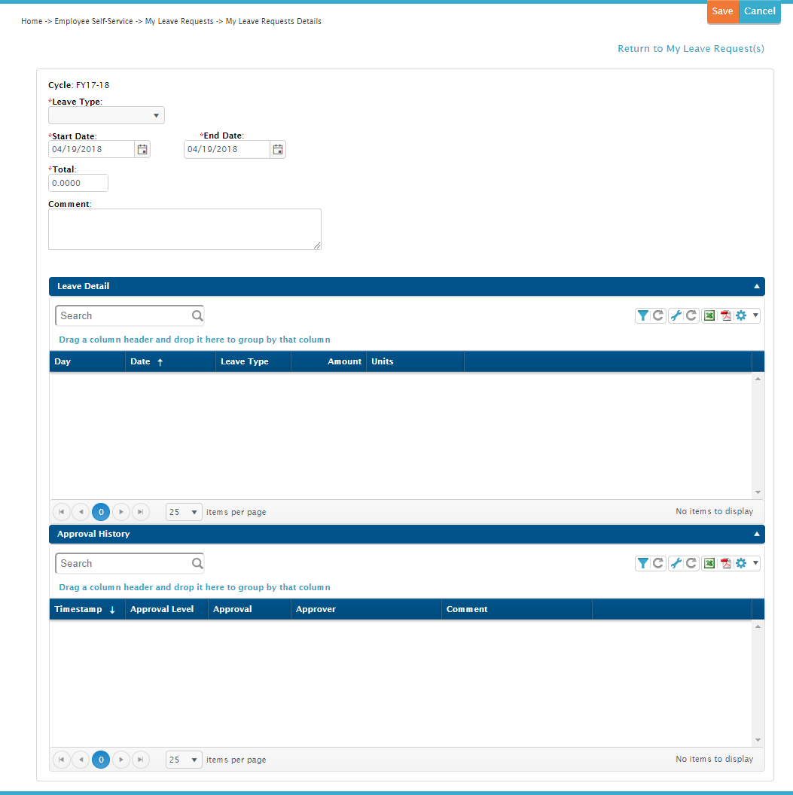The image size is (793, 795).
Task: Open the Start Date calendar picker
Action: coord(142,149)
